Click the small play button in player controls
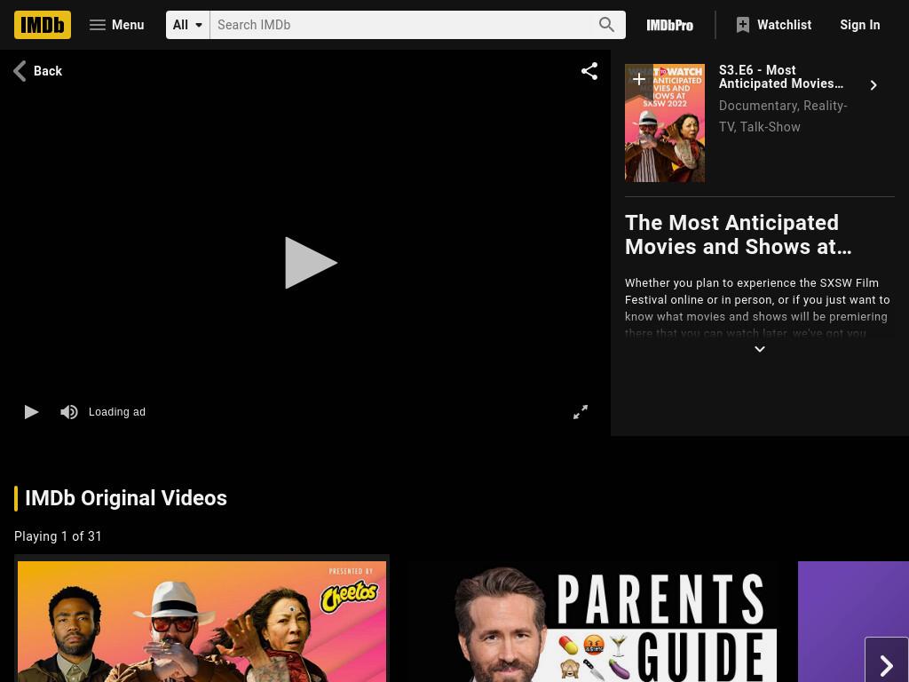Image resolution: width=909 pixels, height=682 pixels. click(31, 412)
